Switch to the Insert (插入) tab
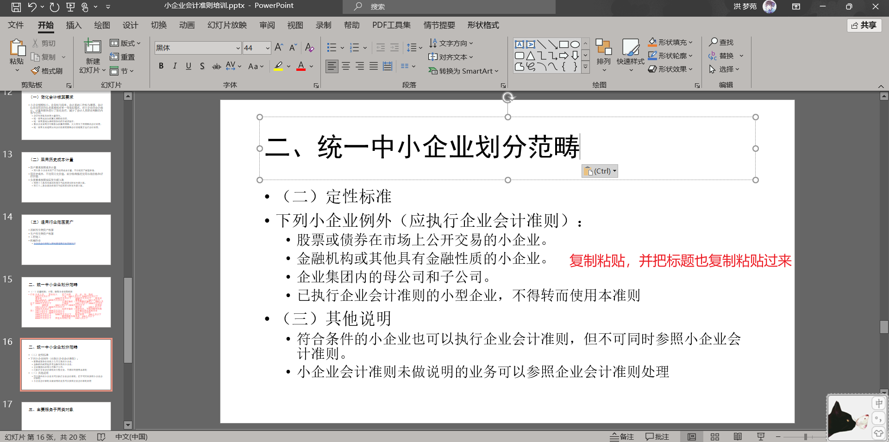889x442 pixels. 74,25
